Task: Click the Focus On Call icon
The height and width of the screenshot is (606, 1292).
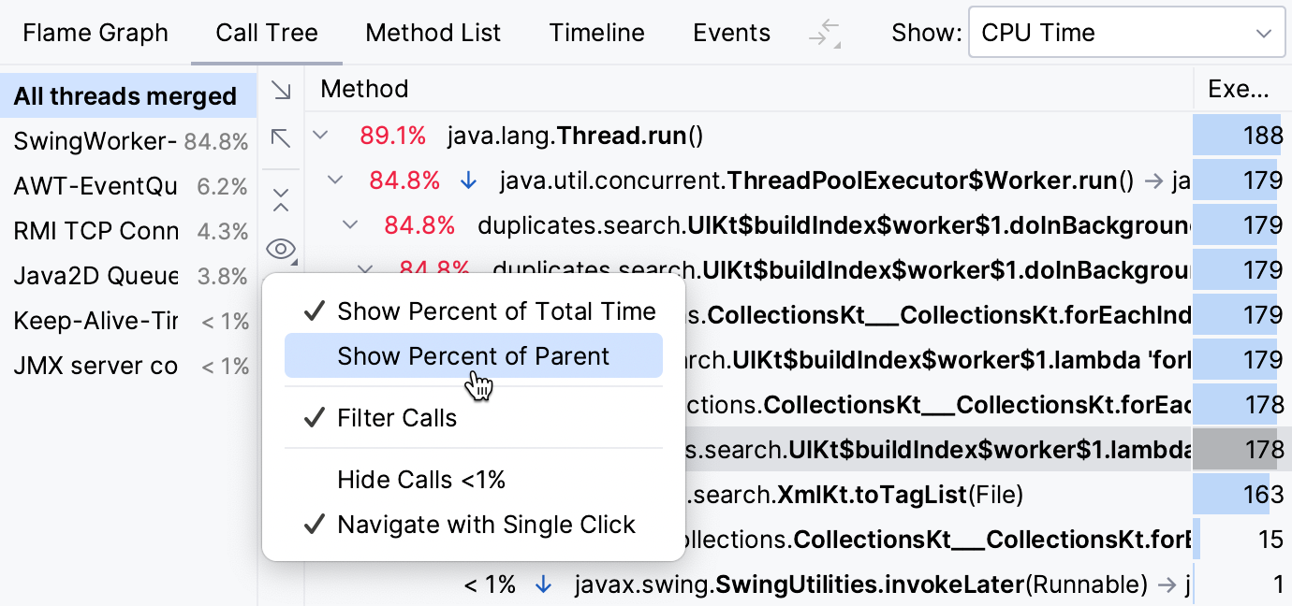Action: tap(281, 138)
